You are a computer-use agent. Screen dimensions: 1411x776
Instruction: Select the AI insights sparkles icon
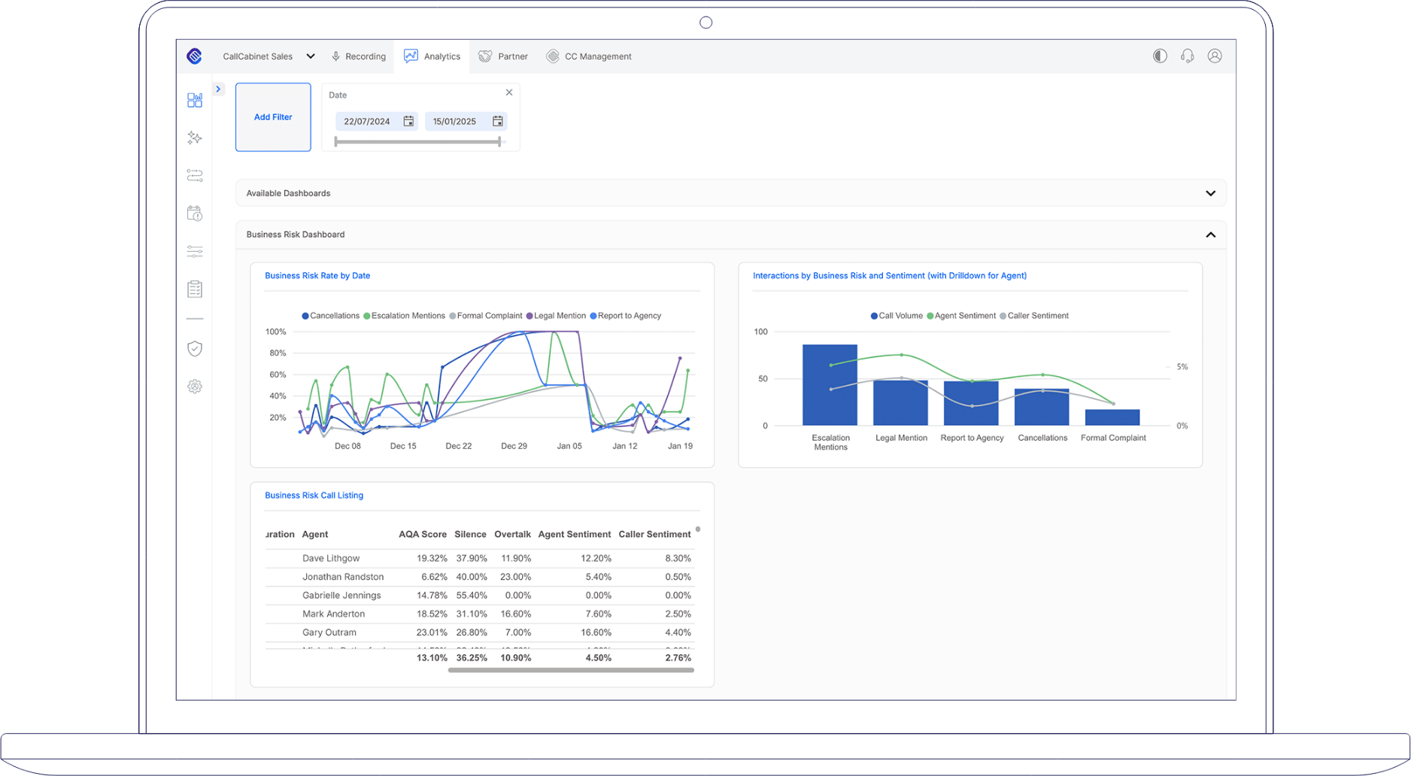(195, 138)
